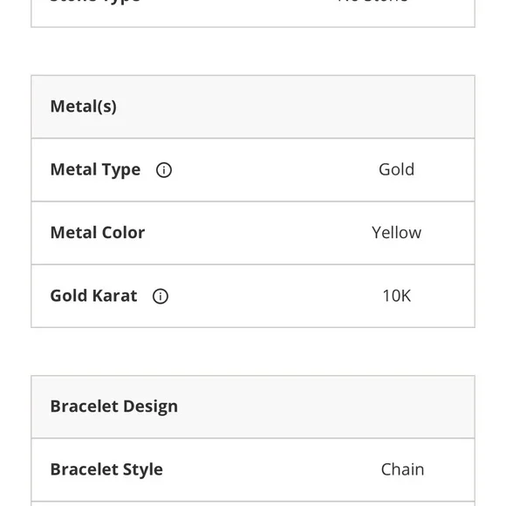Click the Gold Karat label
The width and height of the screenshot is (506, 506).
pyautogui.click(x=93, y=296)
